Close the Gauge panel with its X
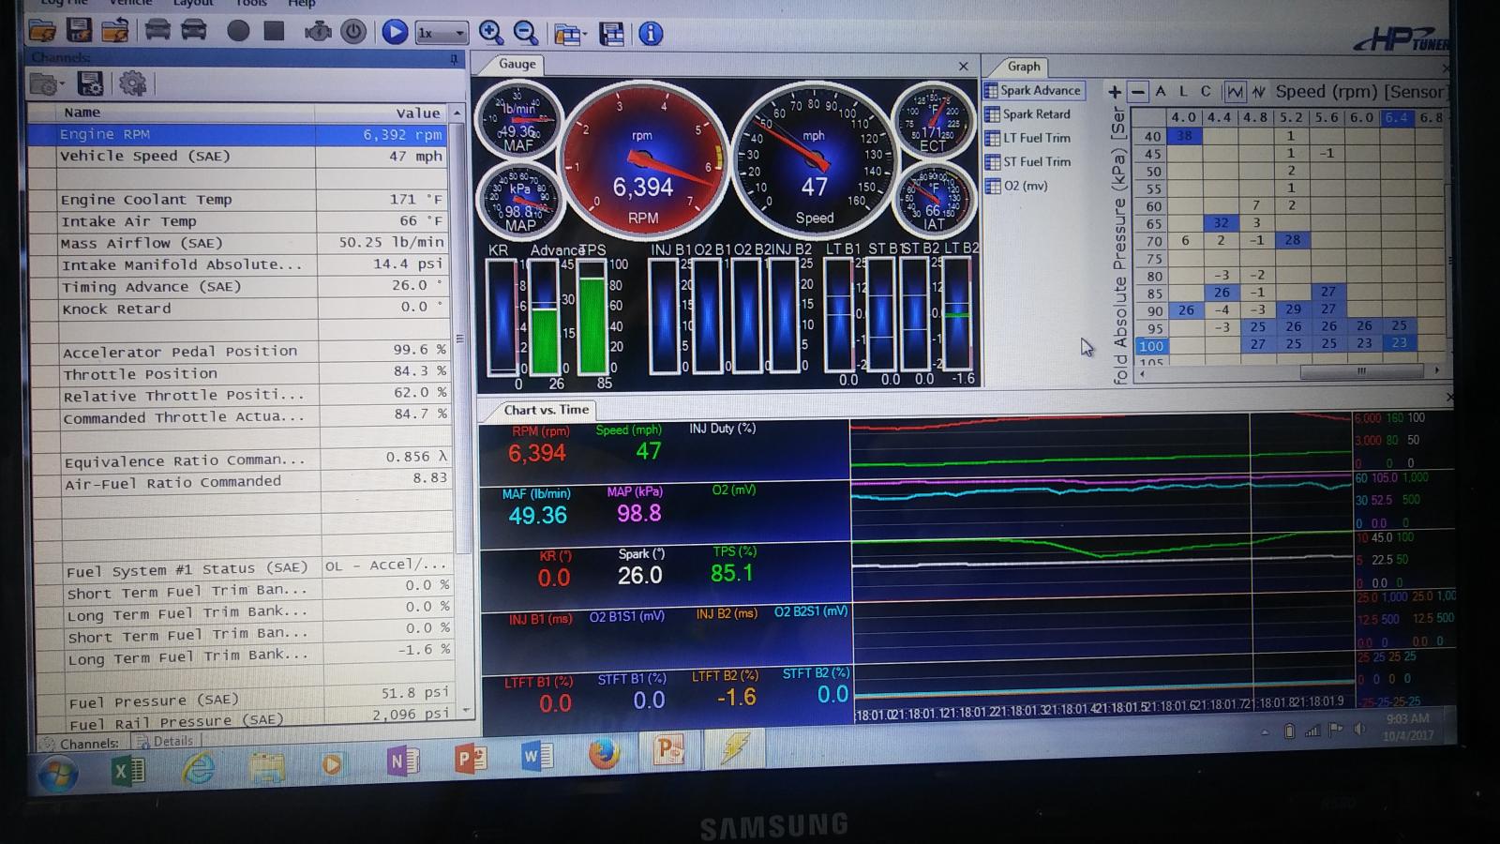This screenshot has height=844, width=1500. click(963, 67)
